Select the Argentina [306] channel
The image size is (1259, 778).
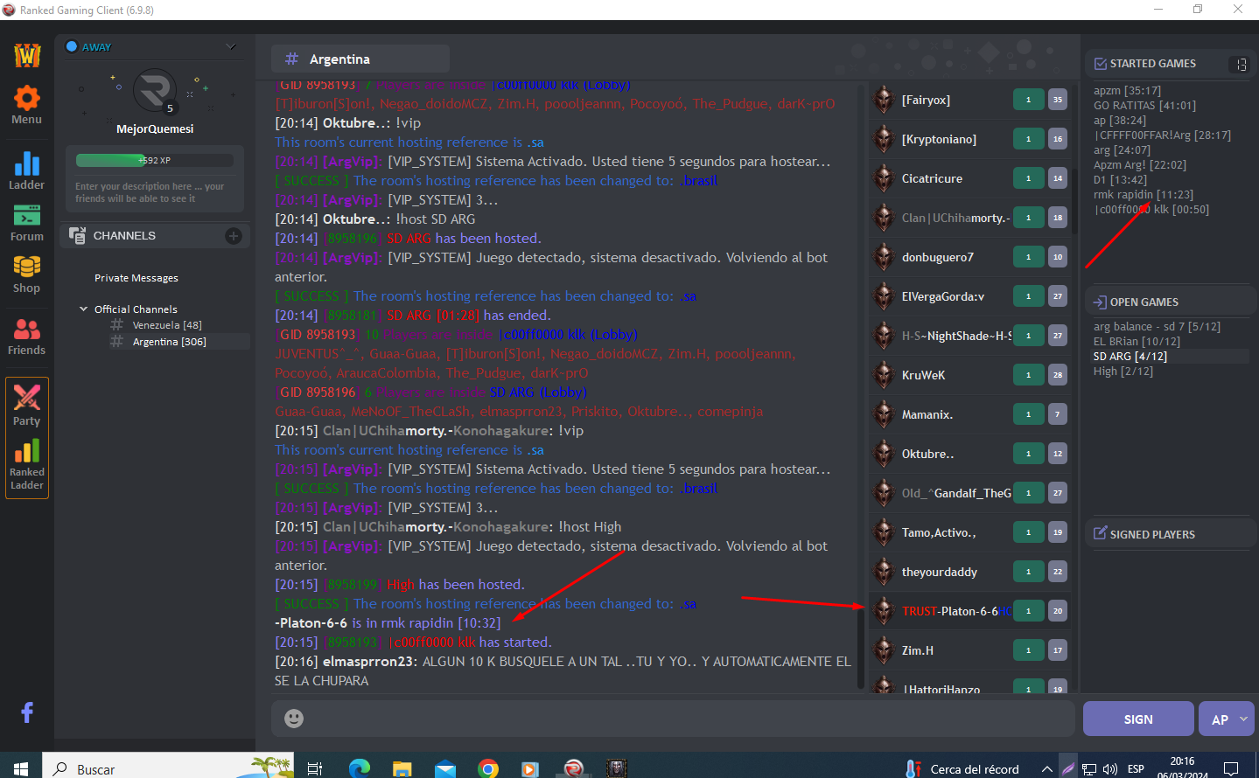point(170,342)
